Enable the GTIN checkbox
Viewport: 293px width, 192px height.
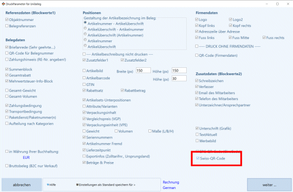pyautogui.click(x=84, y=84)
